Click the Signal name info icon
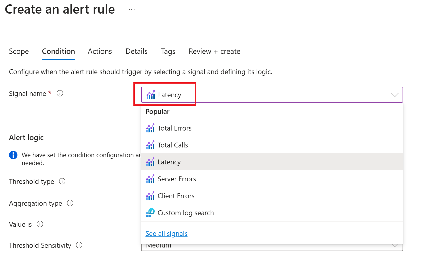This screenshot has height=268, width=430. [60, 93]
